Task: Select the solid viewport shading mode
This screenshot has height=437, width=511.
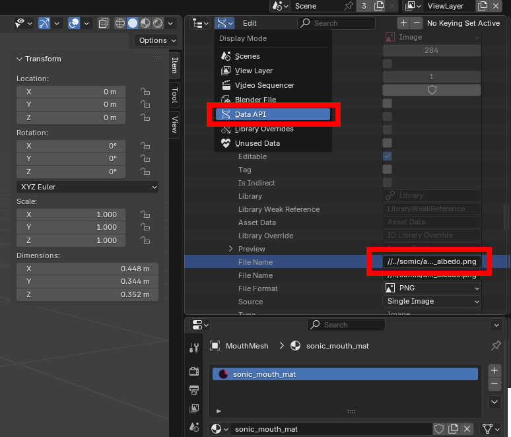Action: pos(133,23)
